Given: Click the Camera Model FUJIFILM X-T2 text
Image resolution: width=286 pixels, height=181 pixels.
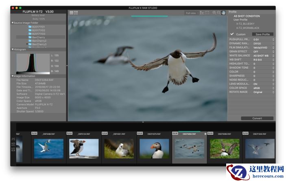Looking at the screenshot, I should point(44,104).
